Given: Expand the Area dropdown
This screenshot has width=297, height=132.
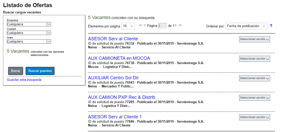Looking at the screenshot, I should (x=29, y=42).
